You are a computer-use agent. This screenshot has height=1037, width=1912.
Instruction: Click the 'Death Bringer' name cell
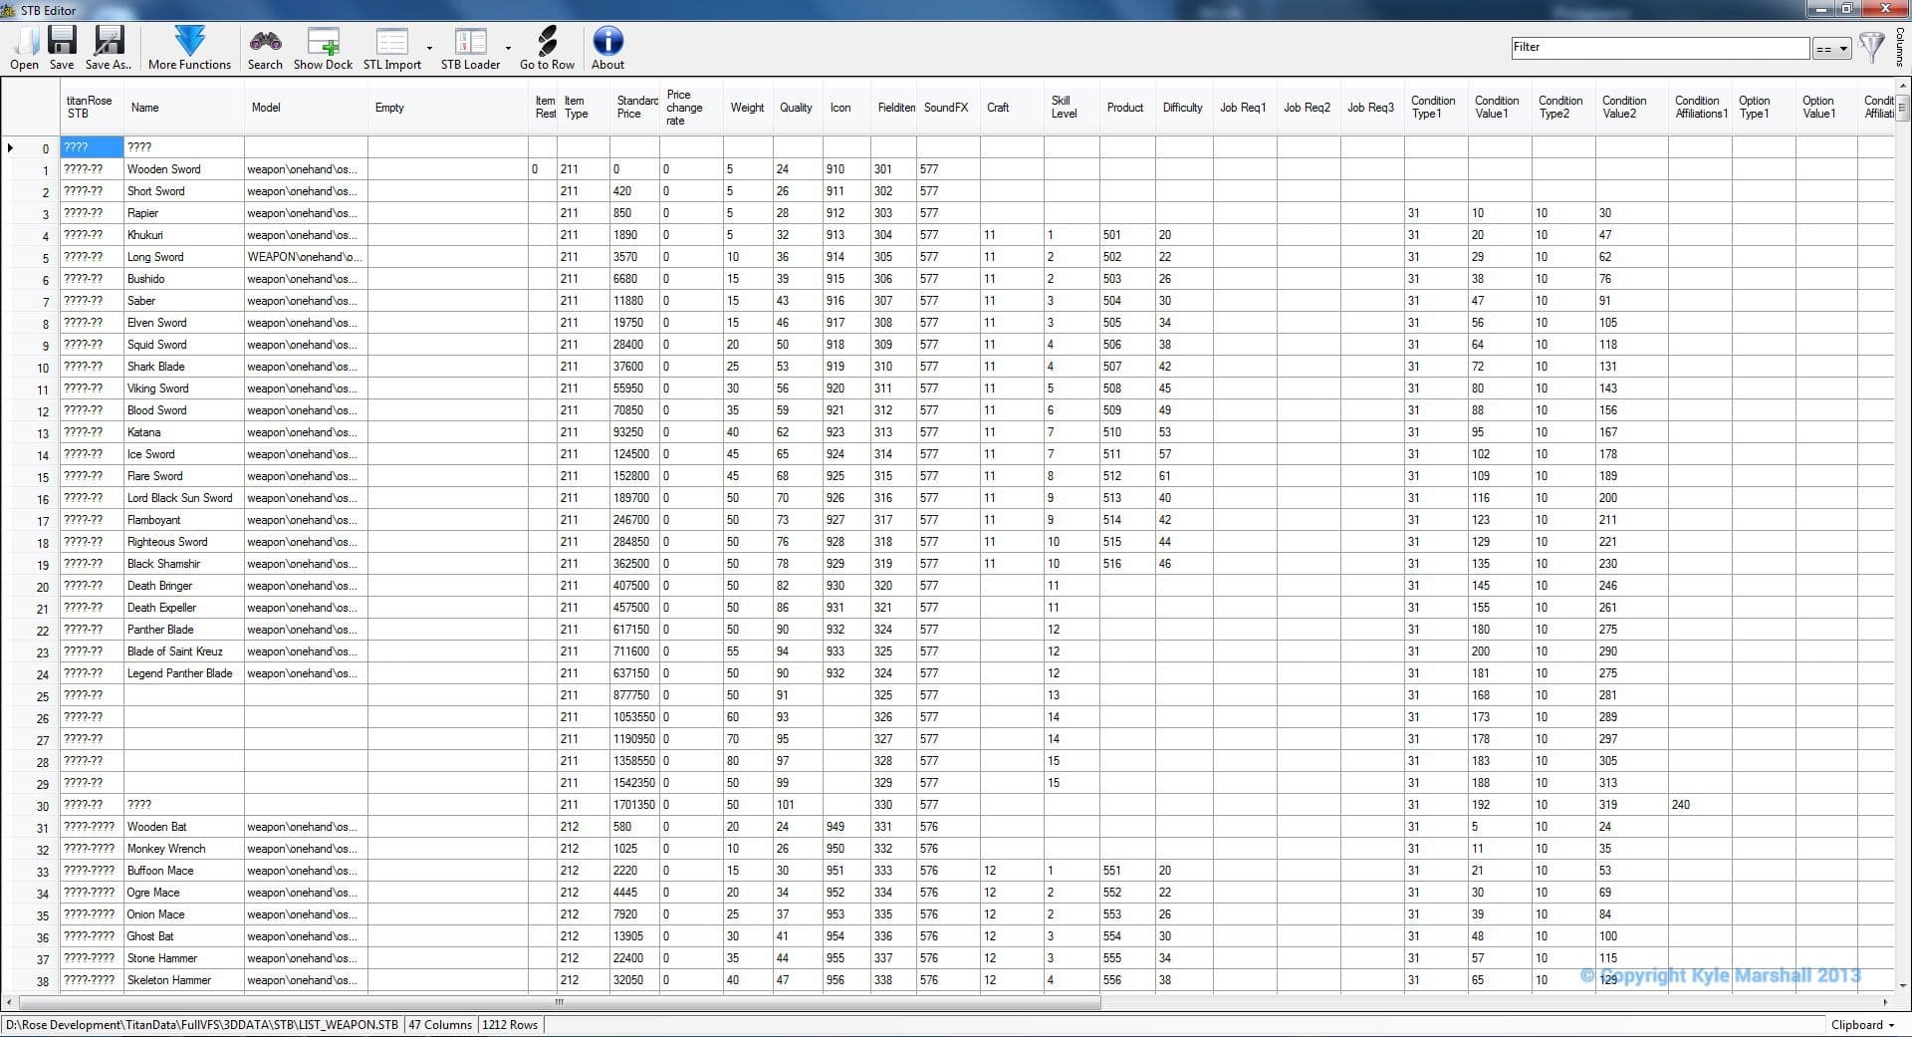pos(183,586)
